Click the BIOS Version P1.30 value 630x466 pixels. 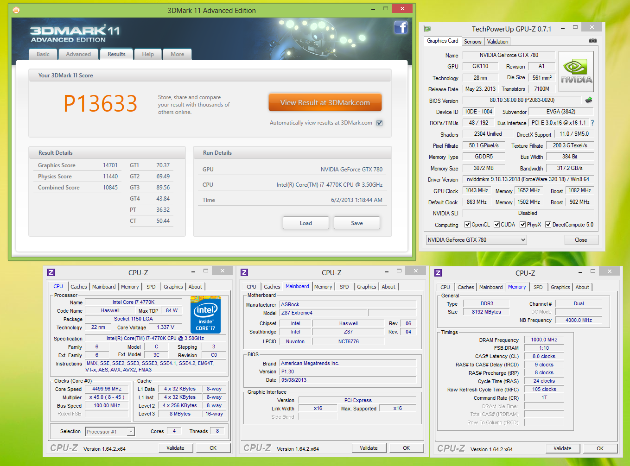tap(348, 372)
